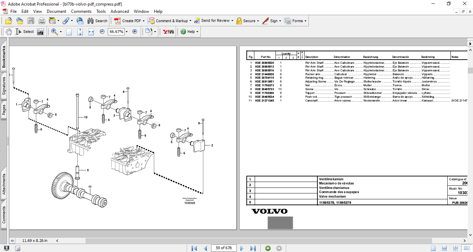Activate the Hand tool
This screenshot has width=473, height=252.
coord(9,32)
